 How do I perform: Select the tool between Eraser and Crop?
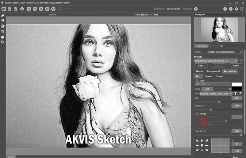coord(3,26)
